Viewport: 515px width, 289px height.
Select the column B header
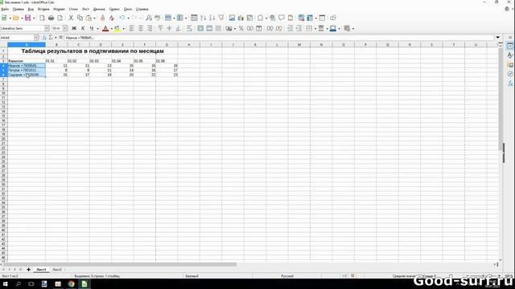(56, 45)
